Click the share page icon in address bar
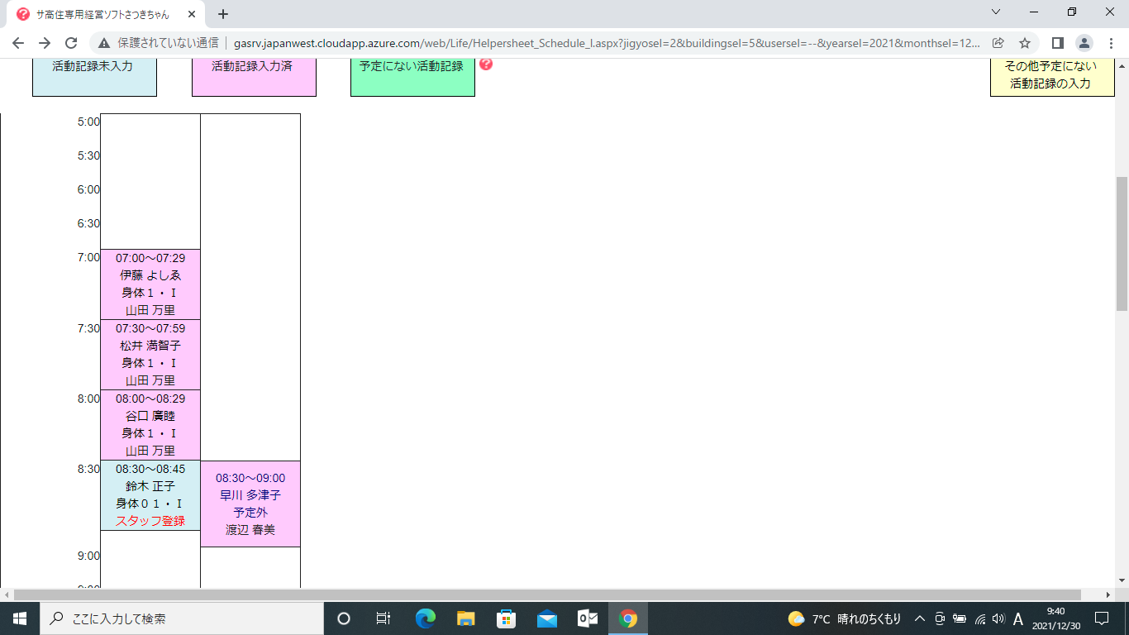The image size is (1129, 635). click(x=998, y=43)
